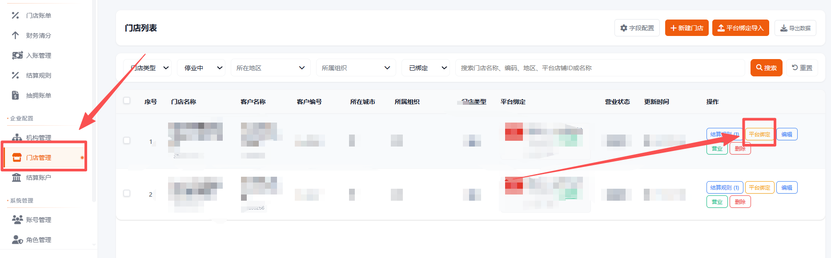Click 平台绑定 button in row 1
The image size is (831, 258).
point(759,134)
